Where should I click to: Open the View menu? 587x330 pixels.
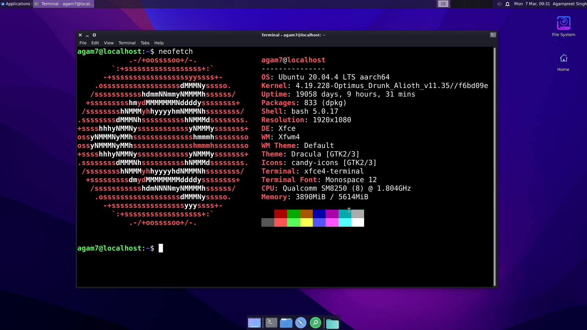pyautogui.click(x=109, y=43)
